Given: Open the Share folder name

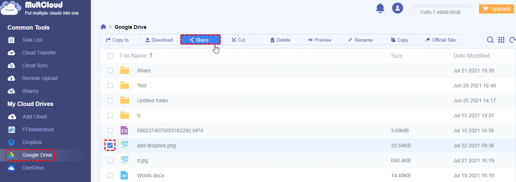Looking at the screenshot, I should (x=144, y=71).
